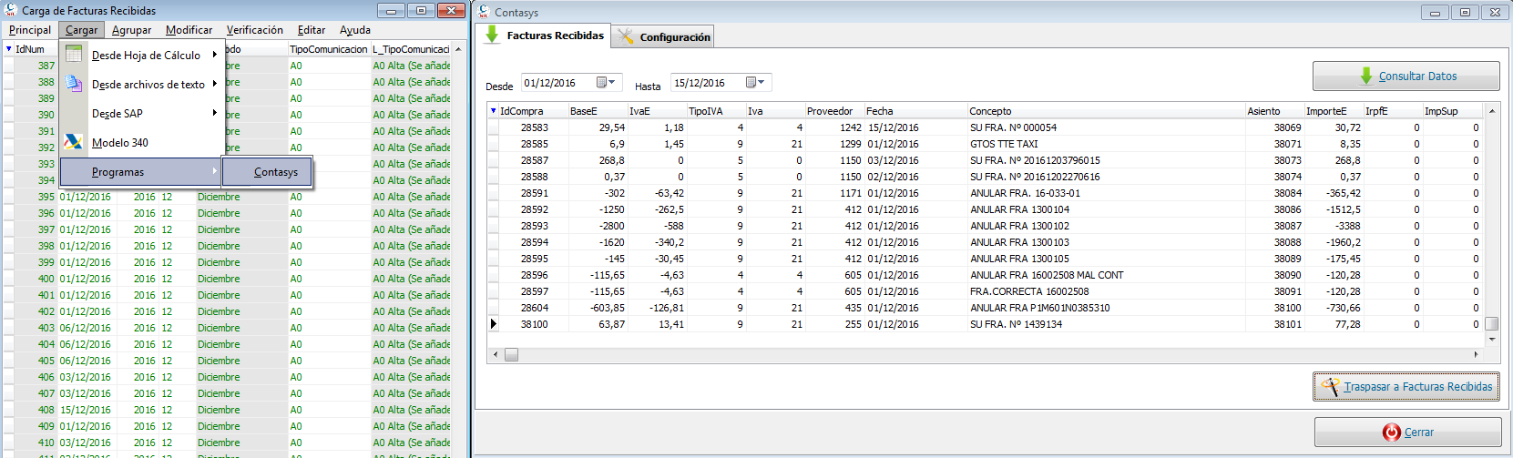Viewport: 1513px width, 458px height.
Task: Select the cell 'ANULAR FRA 16002508 MAL CONT'
Action: tap(1106, 275)
